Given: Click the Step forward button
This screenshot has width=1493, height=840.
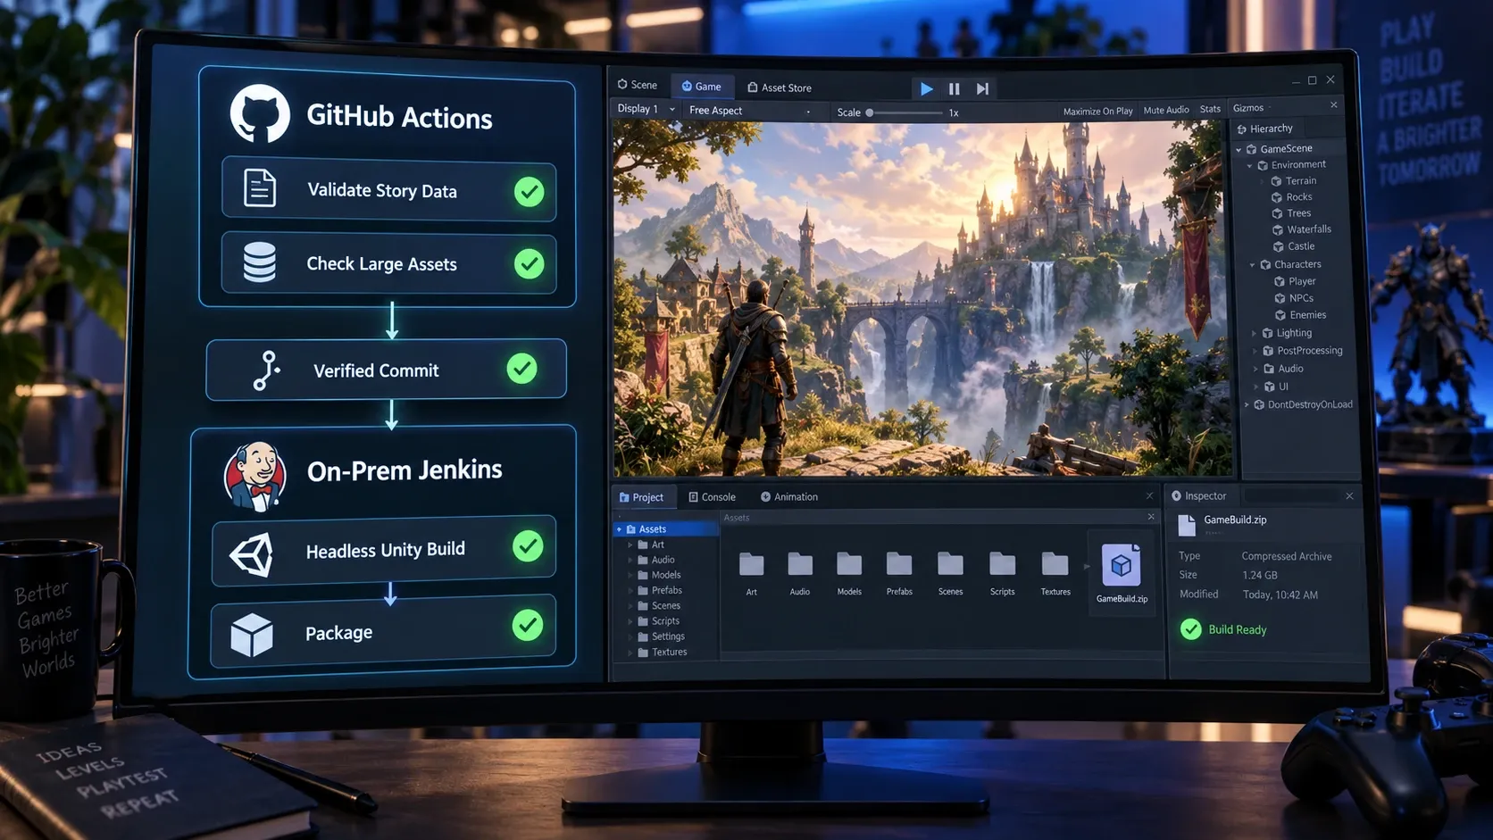Looking at the screenshot, I should pos(982,89).
